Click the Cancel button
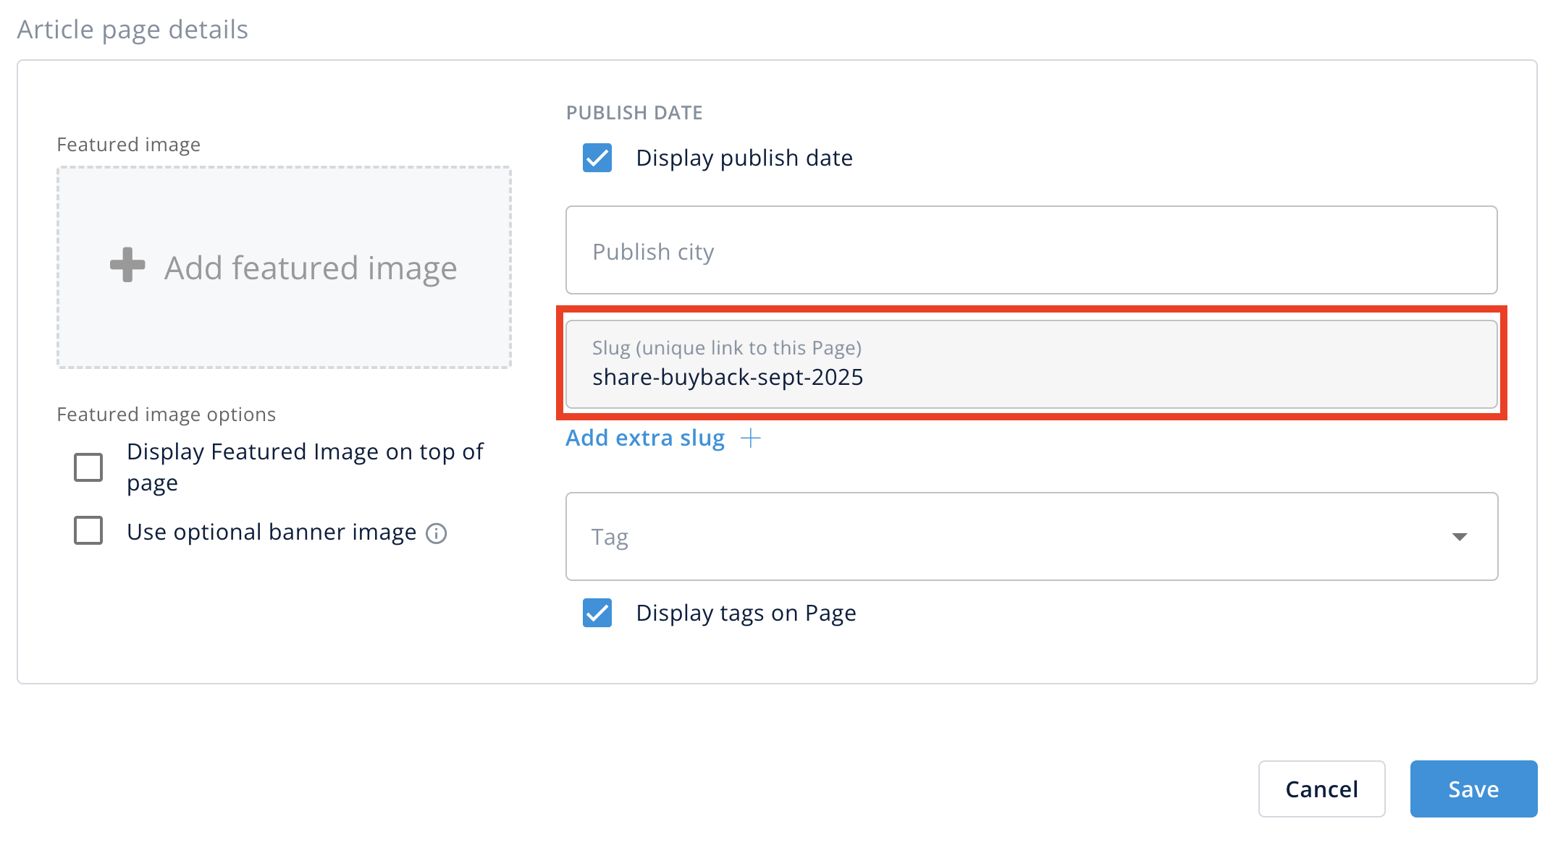Image resolution: width=1561 pixels, height=845 pixels. point(1321,789)
